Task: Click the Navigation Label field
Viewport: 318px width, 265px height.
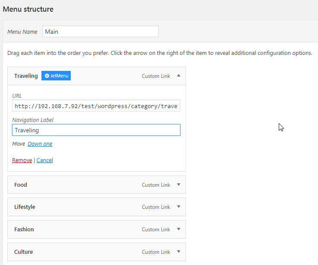Action: click(x=96, y=130)
